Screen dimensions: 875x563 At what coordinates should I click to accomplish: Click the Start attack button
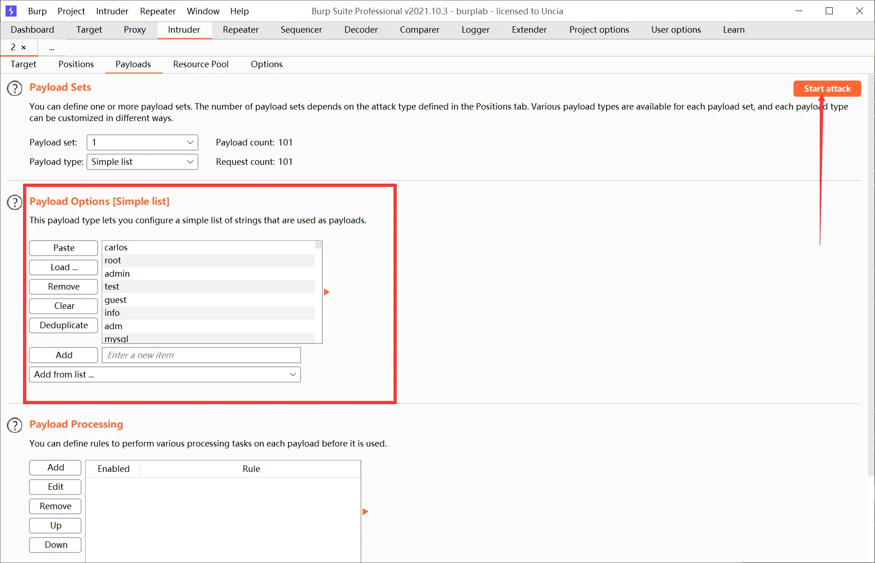pos(827,88)
